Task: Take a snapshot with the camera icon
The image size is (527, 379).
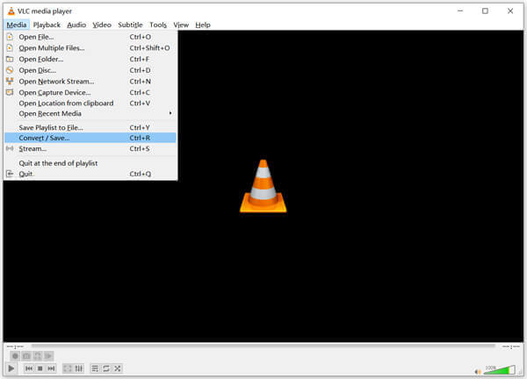Action: click(26, 356)
